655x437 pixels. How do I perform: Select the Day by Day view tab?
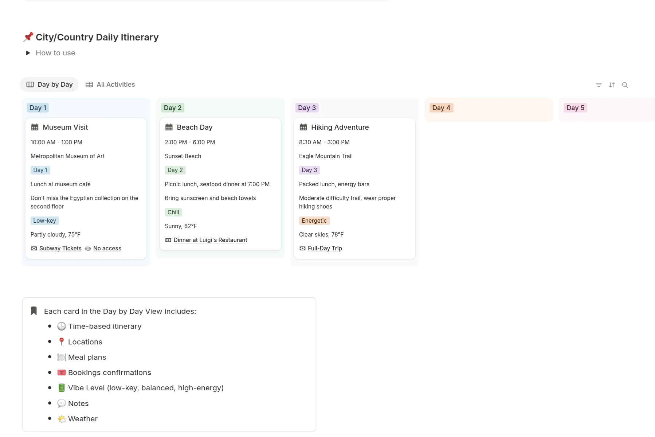(x=50, y=85)
